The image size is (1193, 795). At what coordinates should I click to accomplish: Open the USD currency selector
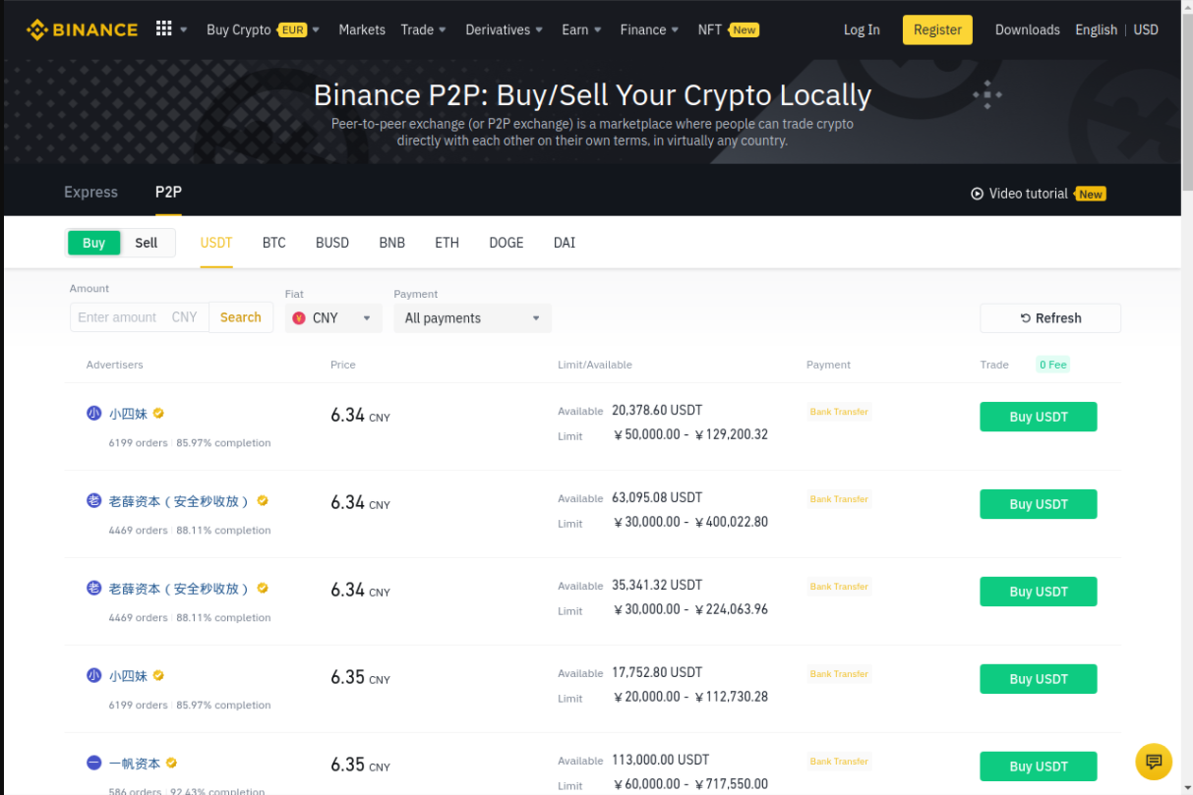coord(1146,29)
